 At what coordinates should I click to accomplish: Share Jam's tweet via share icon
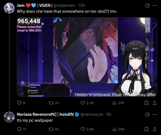click(154, 103)
